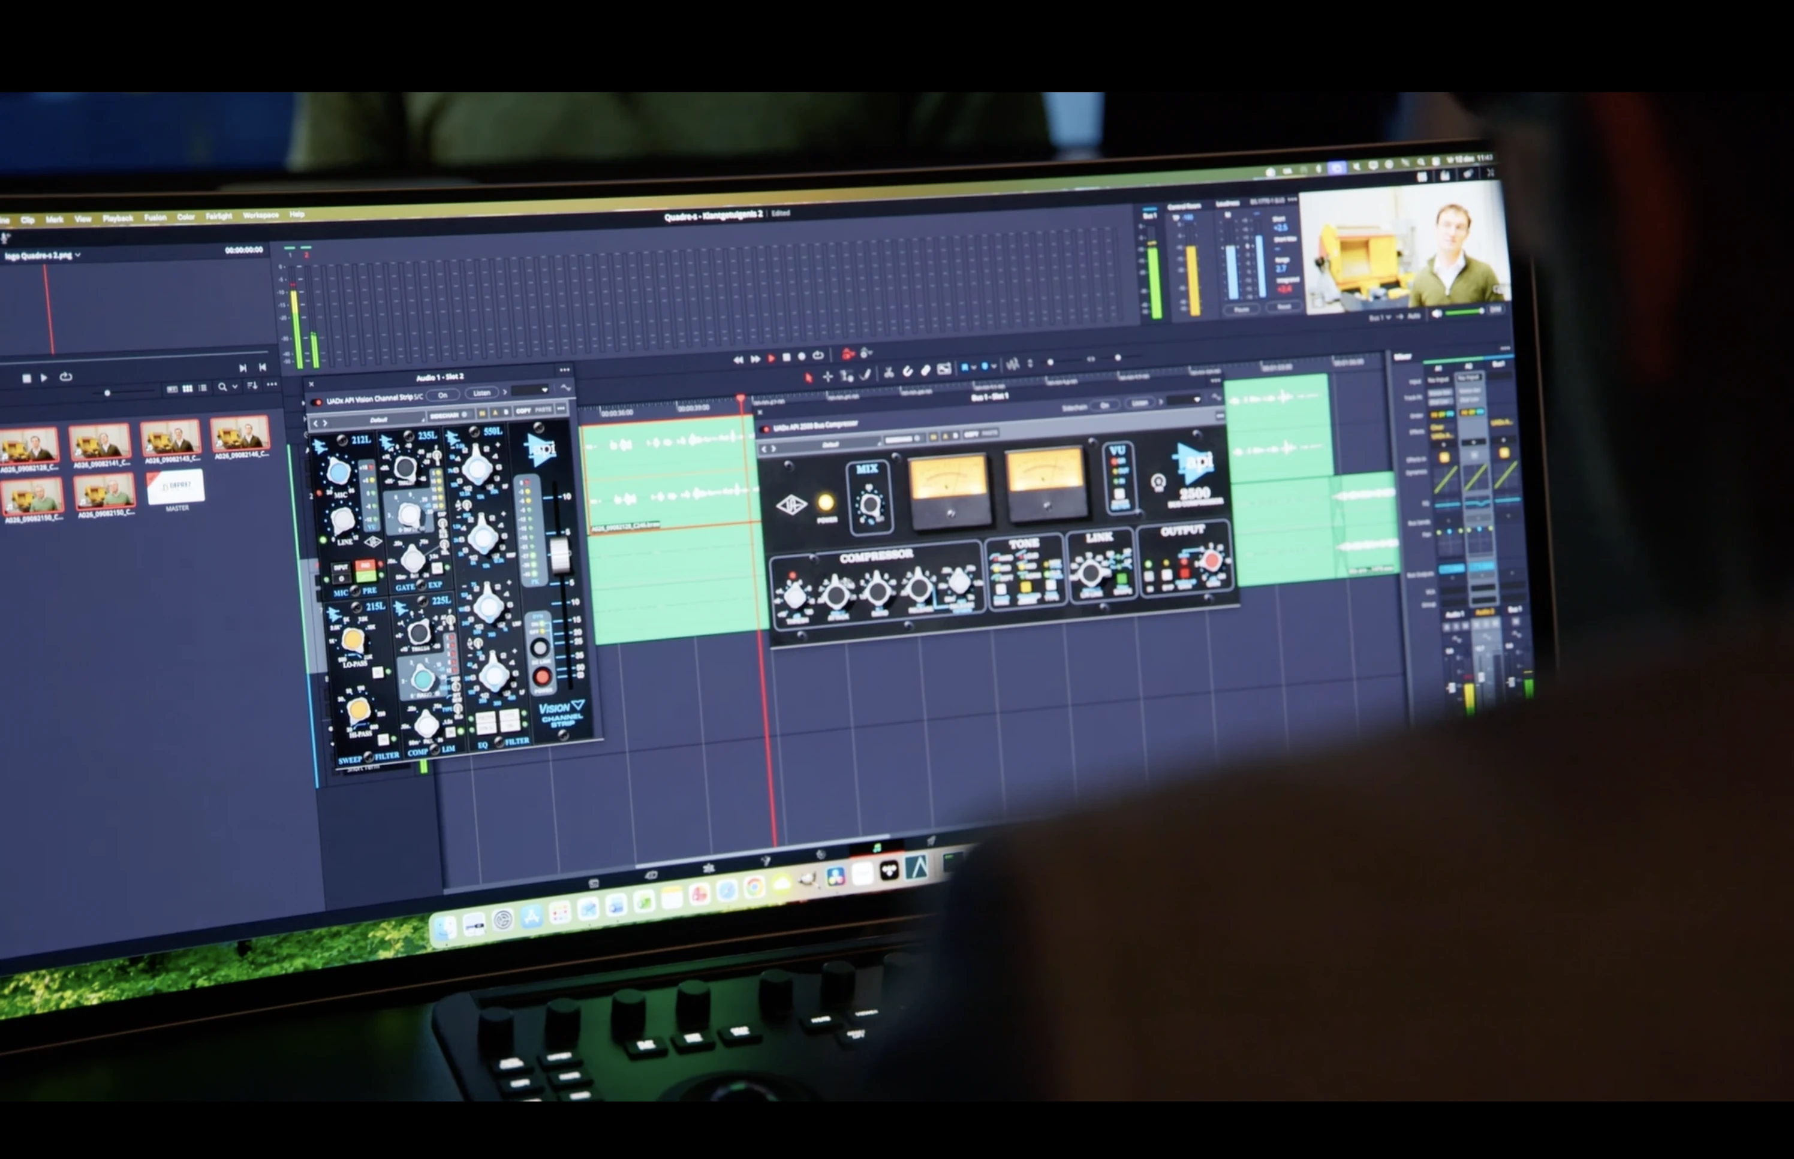Screen dimensions: 1794x1159
Task: Click the fast forward transport button
Action: 755,359
